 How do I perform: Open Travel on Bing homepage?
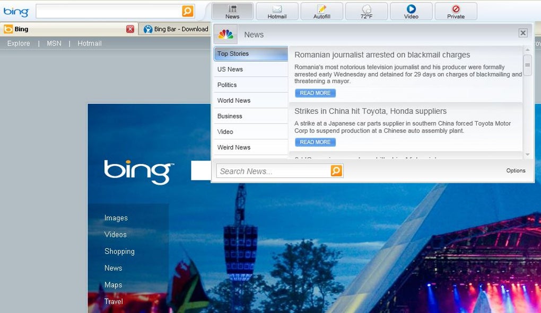(114, 301)
